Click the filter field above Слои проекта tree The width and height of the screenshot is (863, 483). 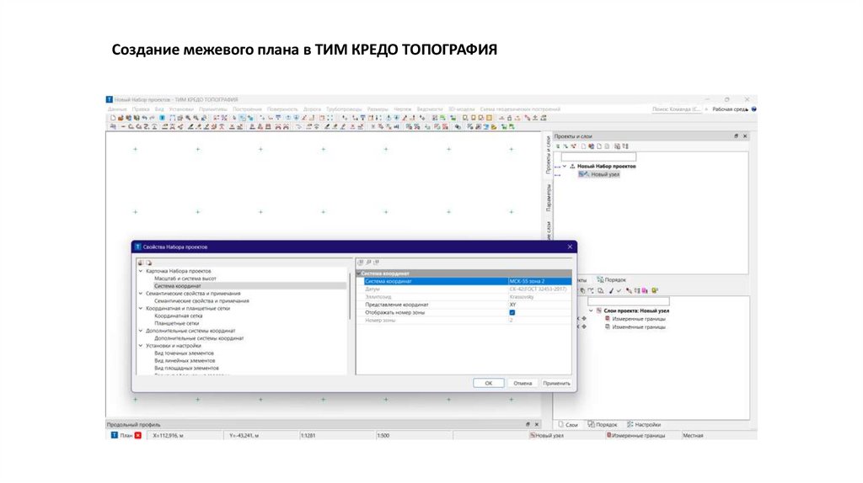pos(628,301)
